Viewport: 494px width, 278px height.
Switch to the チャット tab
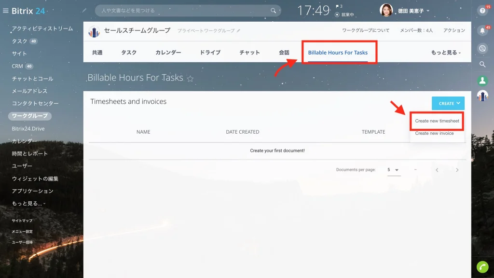(249, 53)
